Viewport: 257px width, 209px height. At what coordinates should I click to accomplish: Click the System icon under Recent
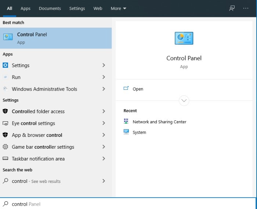pos(126,132)
